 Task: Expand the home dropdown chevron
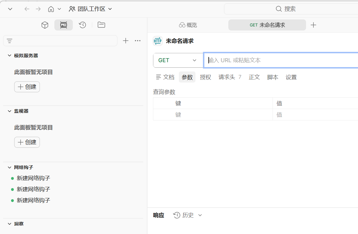[x=59, y=9]
